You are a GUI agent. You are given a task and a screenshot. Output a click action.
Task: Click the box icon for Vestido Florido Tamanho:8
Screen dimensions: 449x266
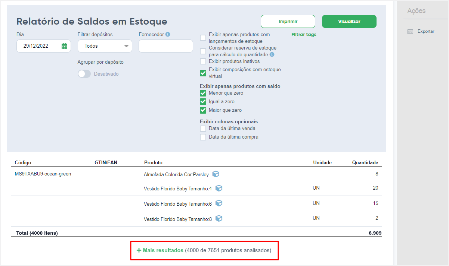point(219,218)
